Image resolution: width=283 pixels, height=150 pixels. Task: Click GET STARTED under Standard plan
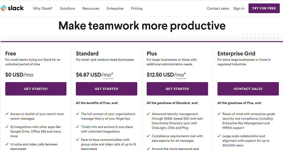point(106,89)
